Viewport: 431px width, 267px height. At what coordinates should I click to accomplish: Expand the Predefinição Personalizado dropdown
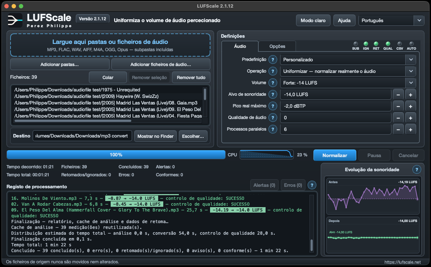click(348, 59)
